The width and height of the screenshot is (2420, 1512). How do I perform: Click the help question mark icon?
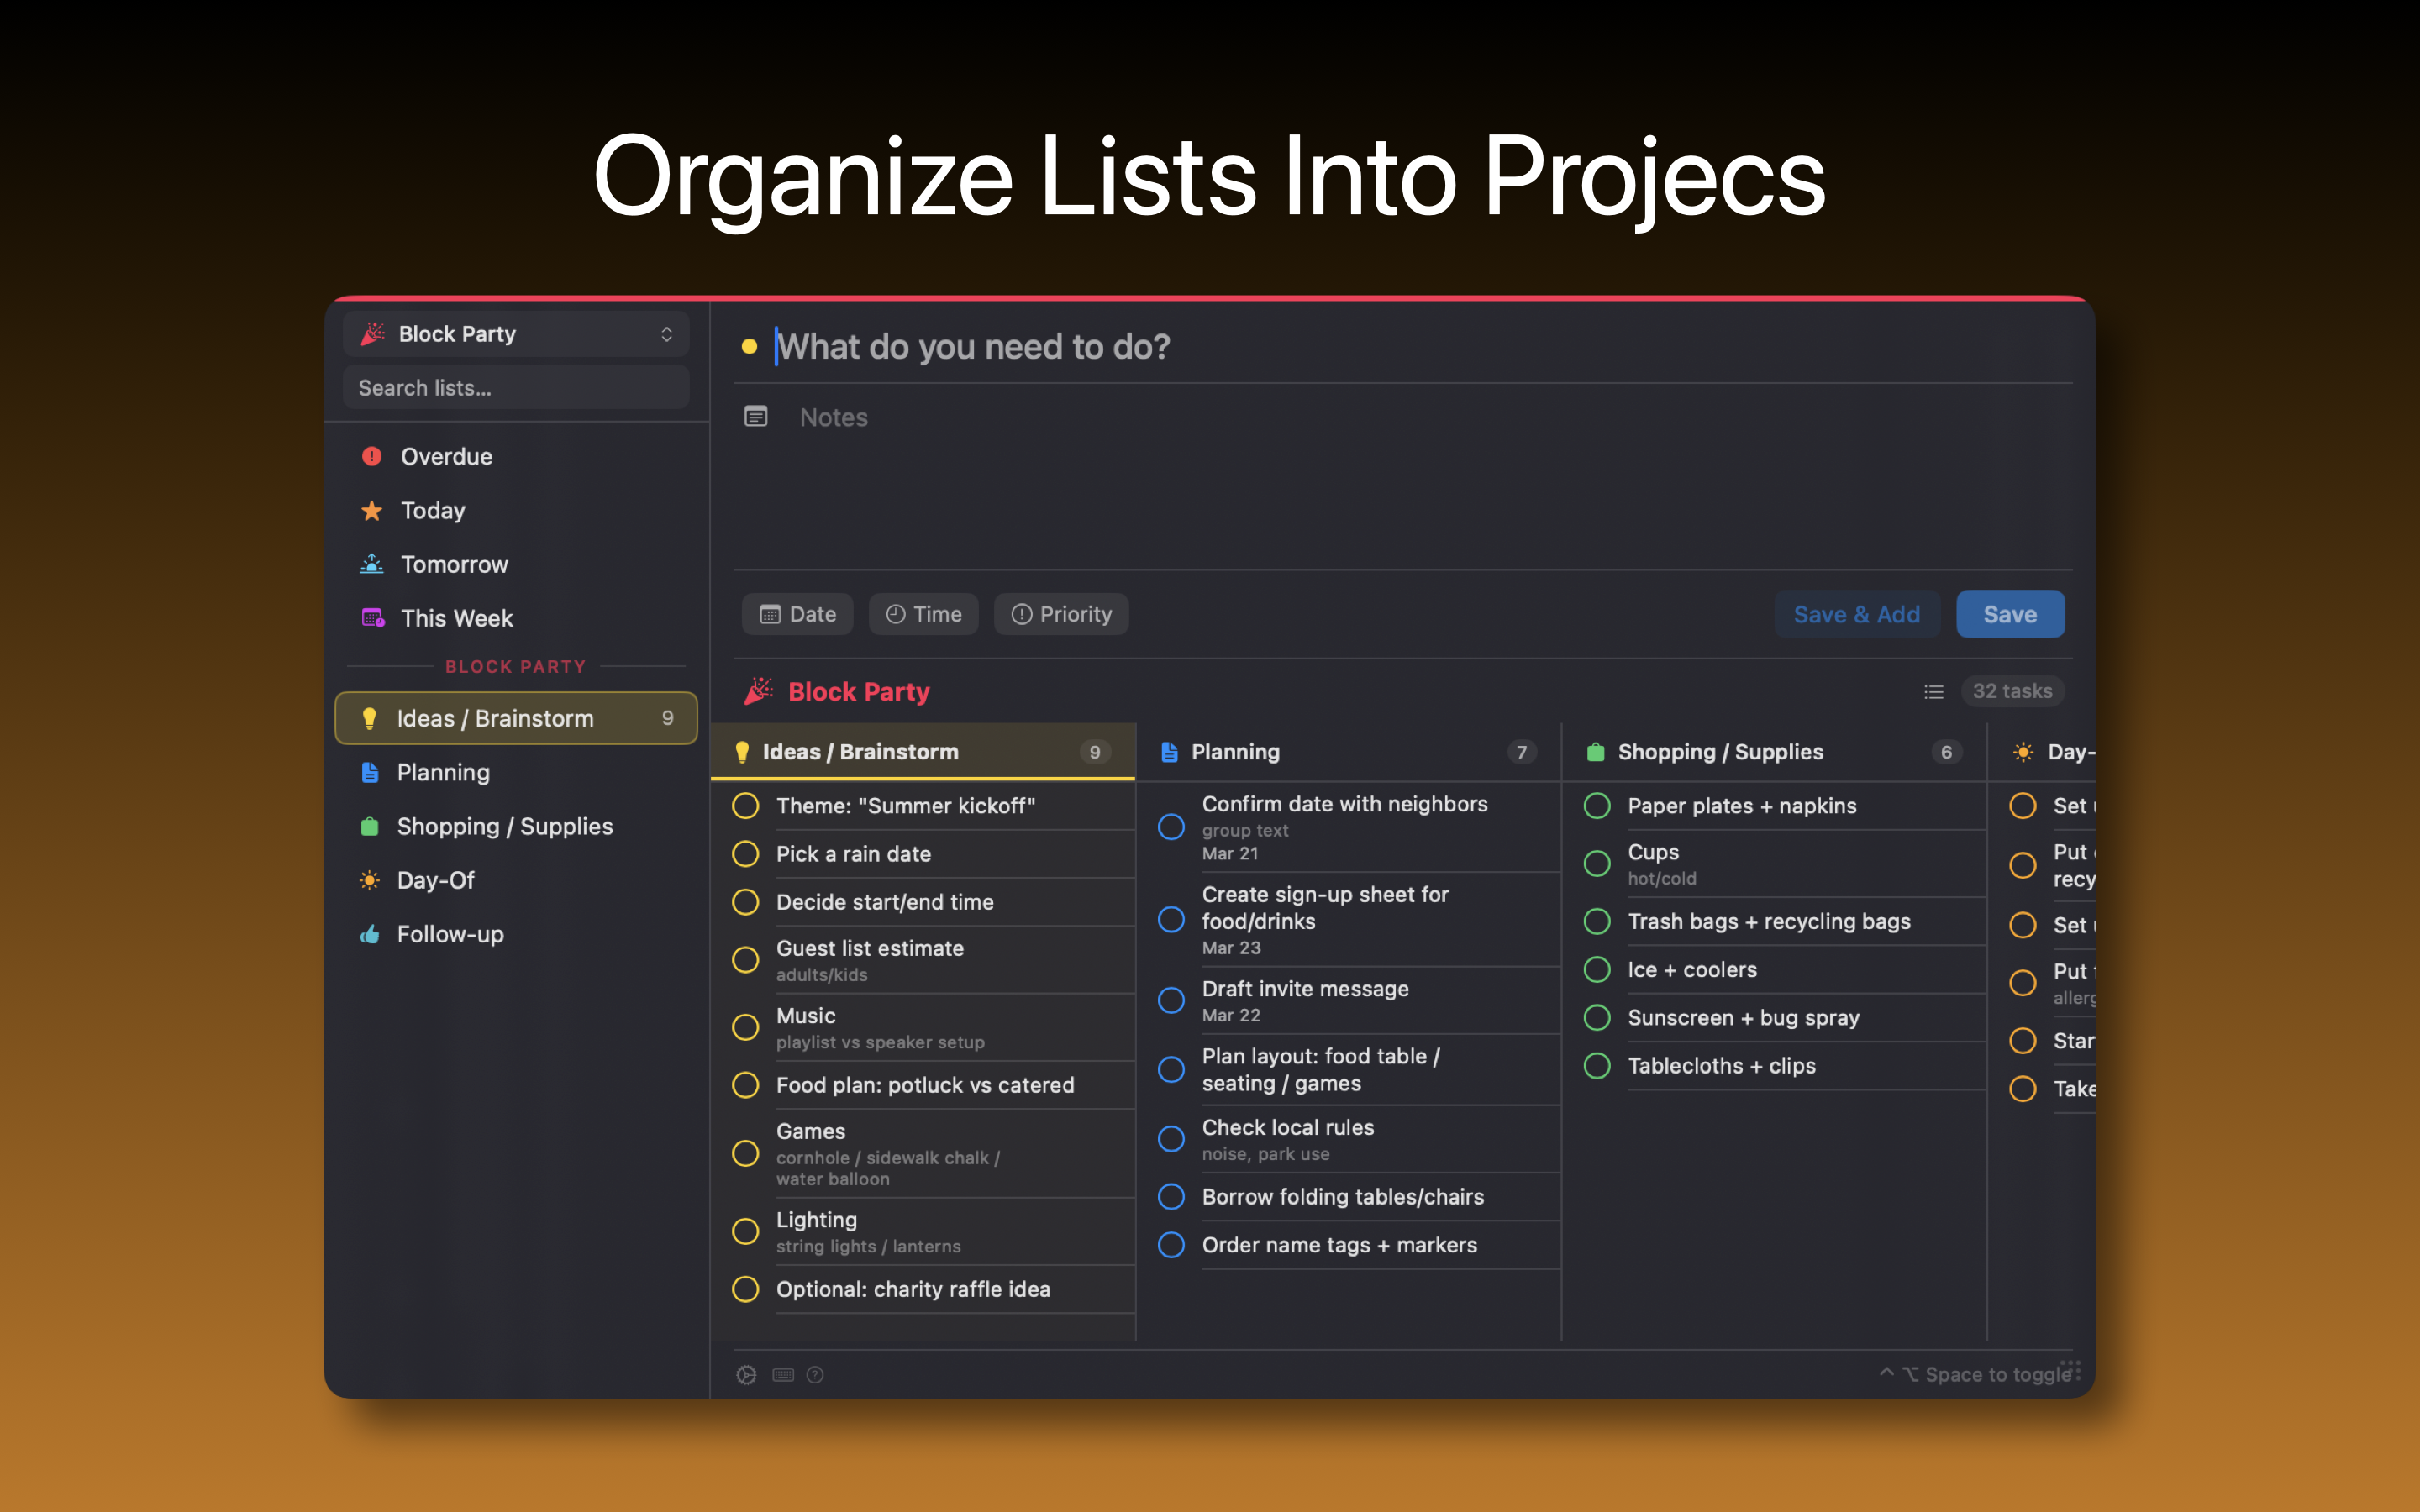coord(815,1375)
